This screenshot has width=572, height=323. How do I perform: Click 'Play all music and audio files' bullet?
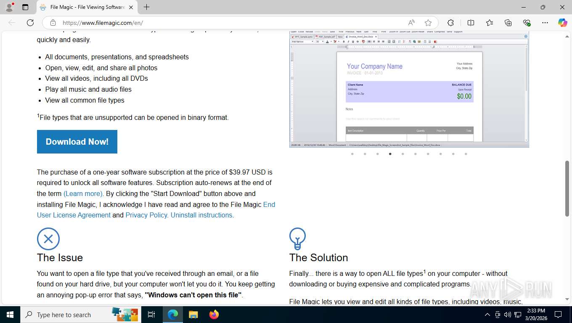88,89
